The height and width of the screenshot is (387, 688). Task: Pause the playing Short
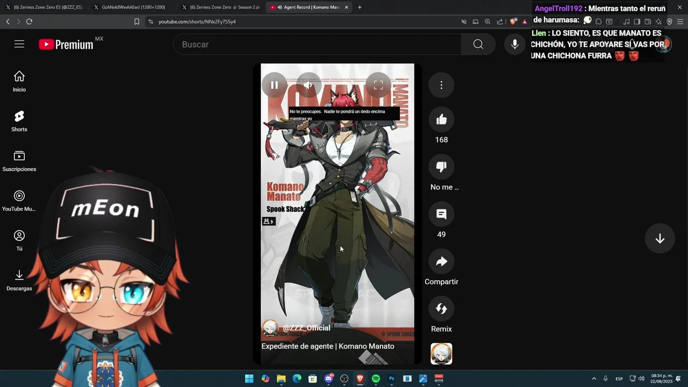pos(274,85)
